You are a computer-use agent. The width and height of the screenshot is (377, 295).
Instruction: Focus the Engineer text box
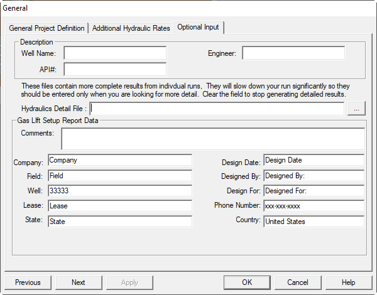click(293, 53)
